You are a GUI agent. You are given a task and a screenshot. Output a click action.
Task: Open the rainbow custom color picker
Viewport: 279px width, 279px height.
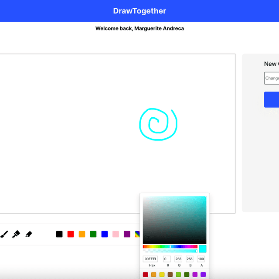(x=137, y=234)
